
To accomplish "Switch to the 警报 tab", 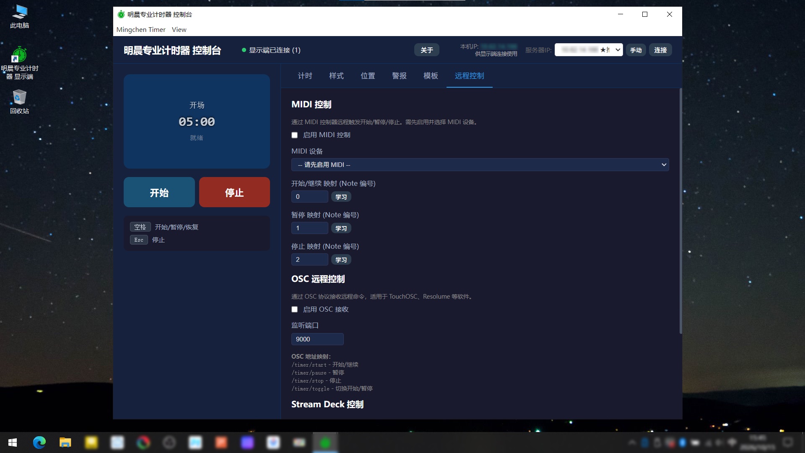I will point(399,76).
